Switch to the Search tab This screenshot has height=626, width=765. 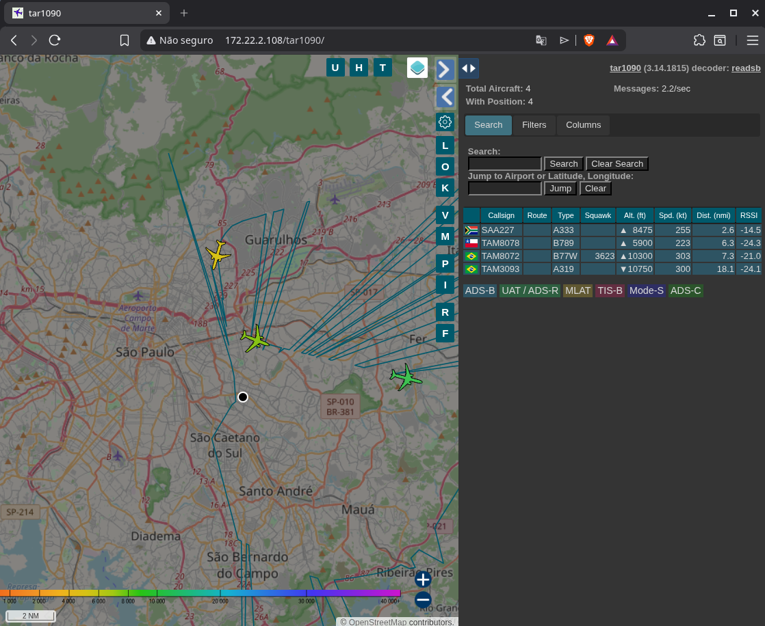489,124
